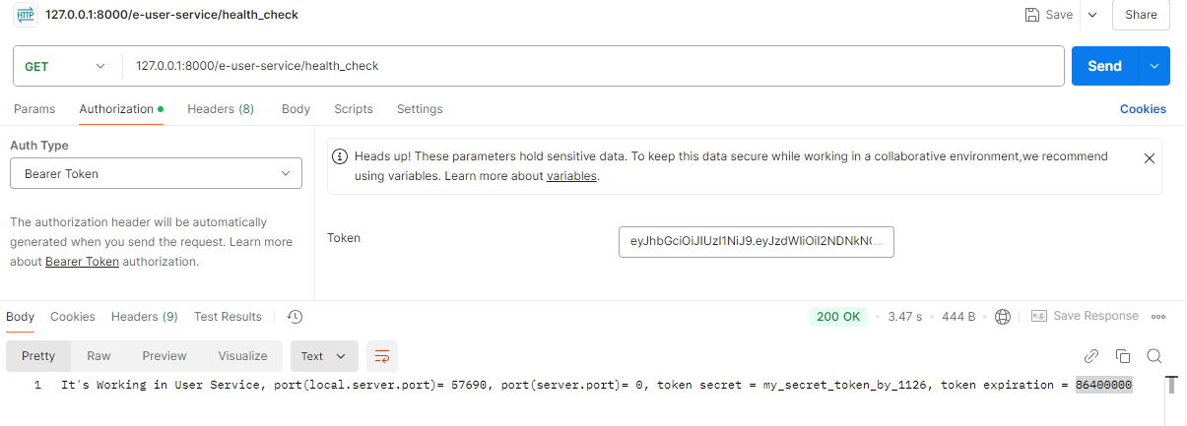Click the copy response icon

click(x=1123, y=356)
